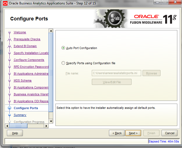Open BI Applications Administrator step

pyautogui.click(x=31, y=74)
